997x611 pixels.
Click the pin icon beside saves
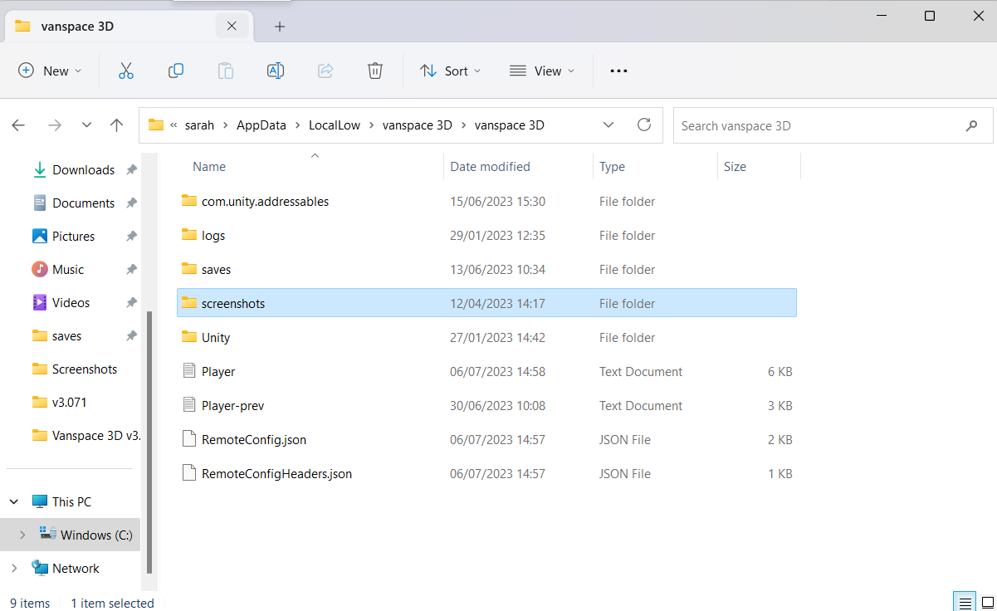[131, 335]
